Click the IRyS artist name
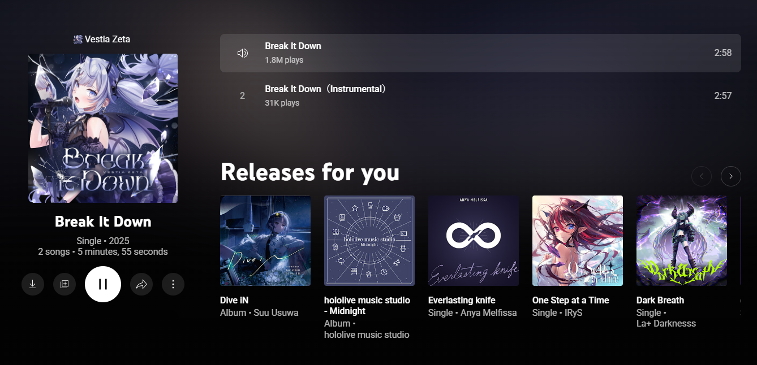757x365 pixels. point(574,312)
